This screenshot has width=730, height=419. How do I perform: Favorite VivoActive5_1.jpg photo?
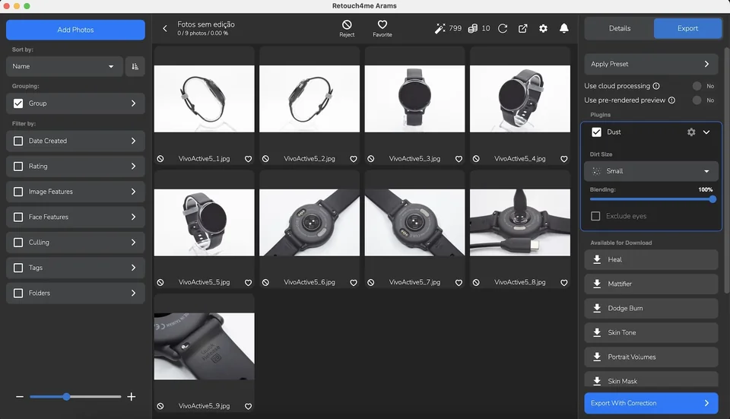(x=248, y=159)
